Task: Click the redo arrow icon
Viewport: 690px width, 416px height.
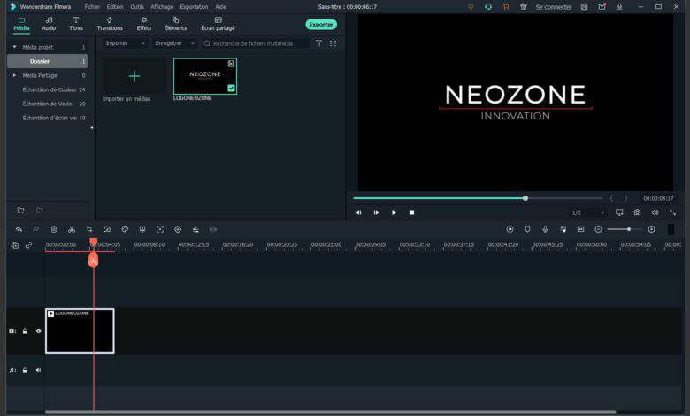Action: coord(36,229)
